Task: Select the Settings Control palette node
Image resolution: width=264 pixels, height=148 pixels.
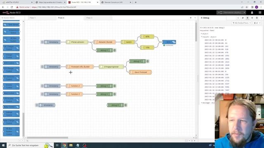Action: [11, 114]
